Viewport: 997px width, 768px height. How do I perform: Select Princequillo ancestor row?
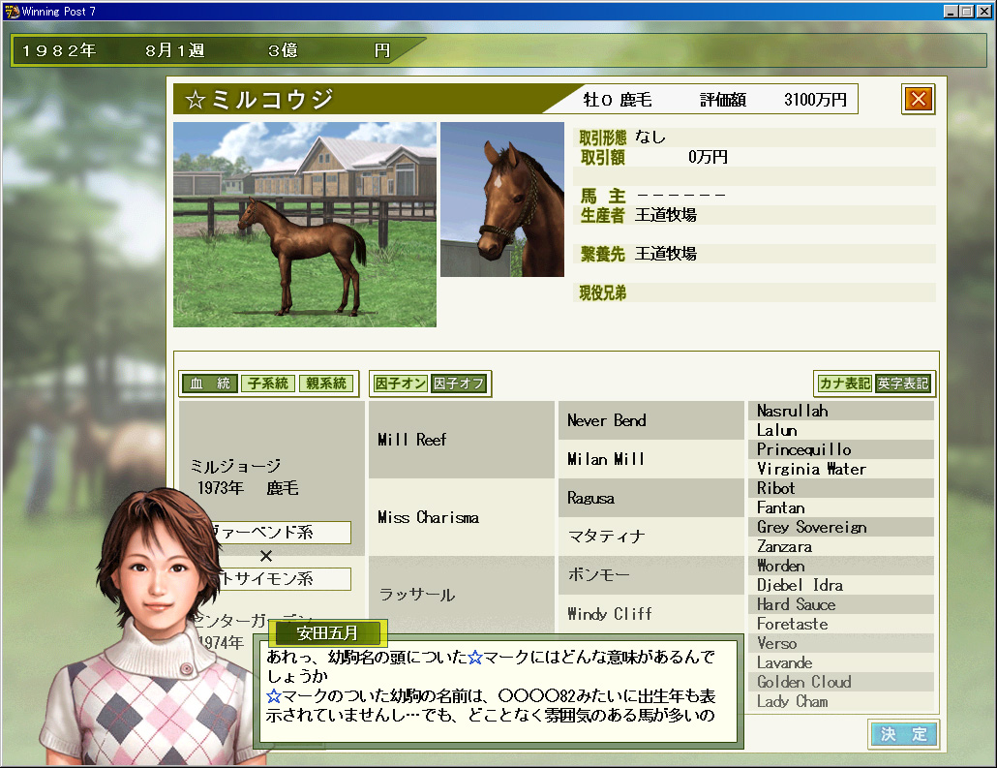tap(841, 449)
